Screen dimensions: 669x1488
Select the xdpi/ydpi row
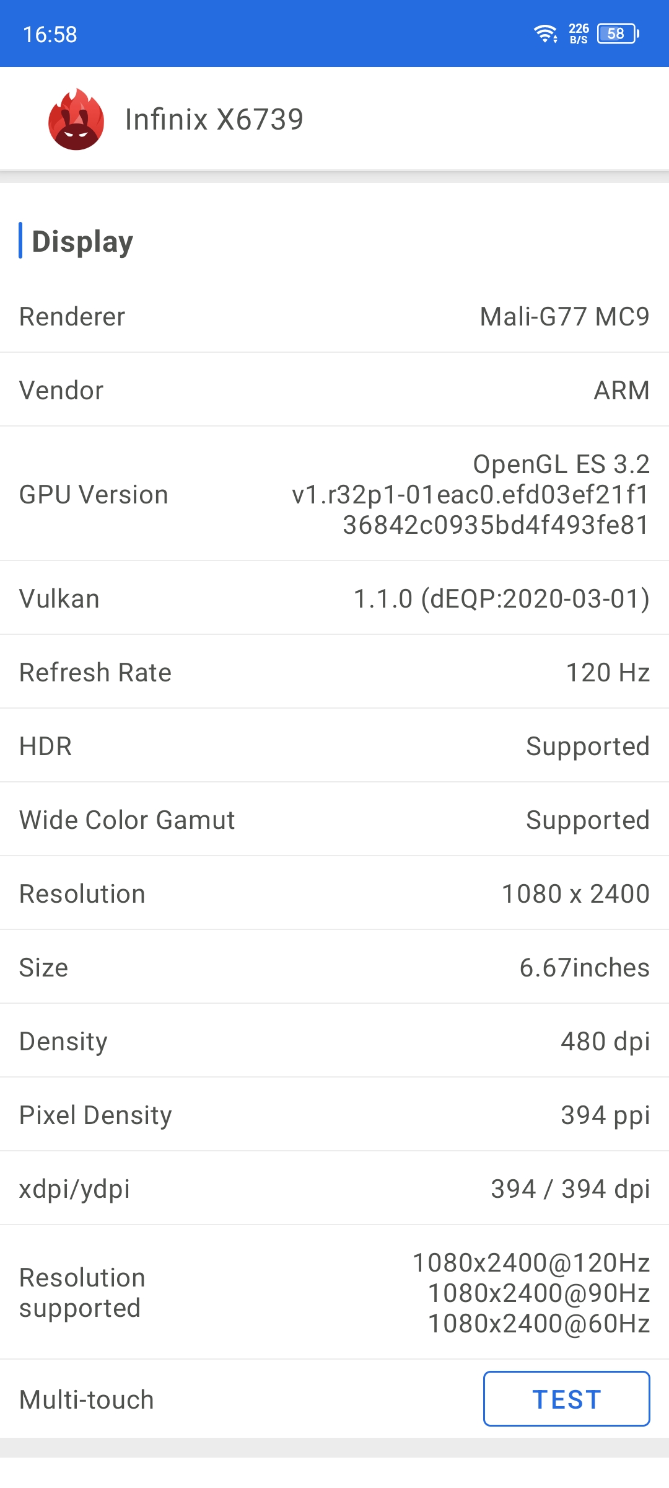click(334, 1189)
